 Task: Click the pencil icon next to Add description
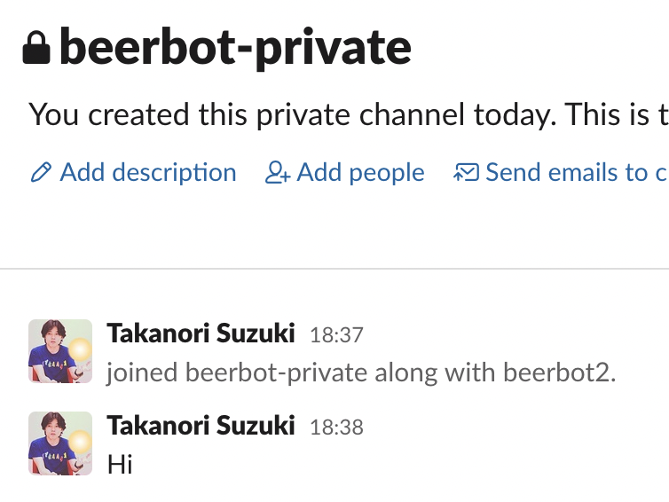(40, 172)
